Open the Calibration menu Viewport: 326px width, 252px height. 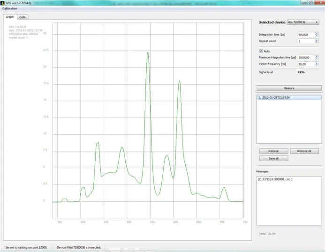[x=10, y=8]
